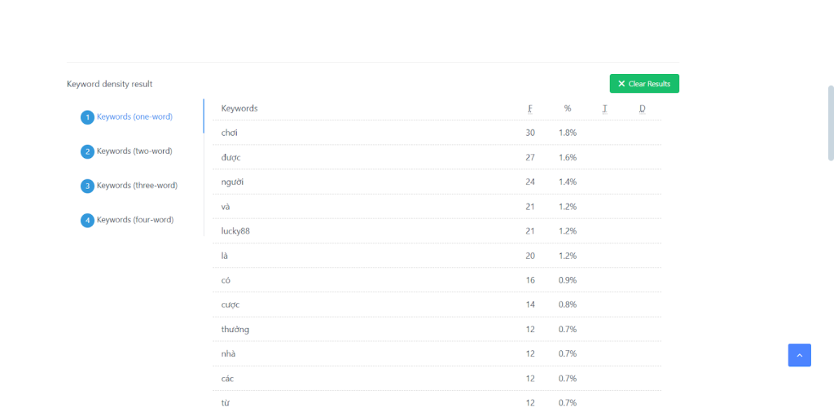Click the Clear Results button
The height and width of the screenshot is (412, 834).
pyautogui.click(x=644, y=84)
